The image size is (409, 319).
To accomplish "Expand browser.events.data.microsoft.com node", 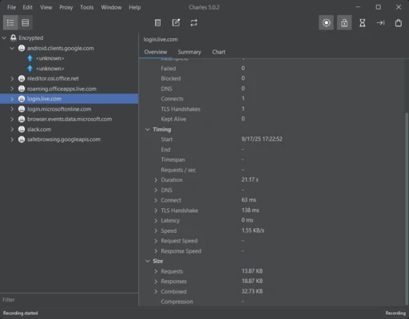I will click(12, 119).
